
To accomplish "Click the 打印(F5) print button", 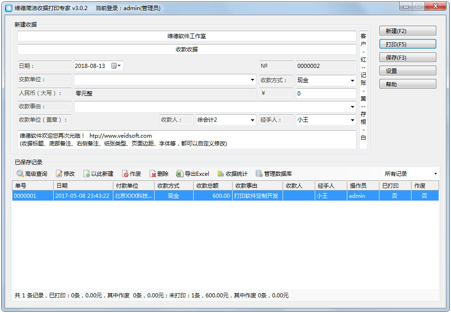I will pyautogui.click(x=407, y=44).
